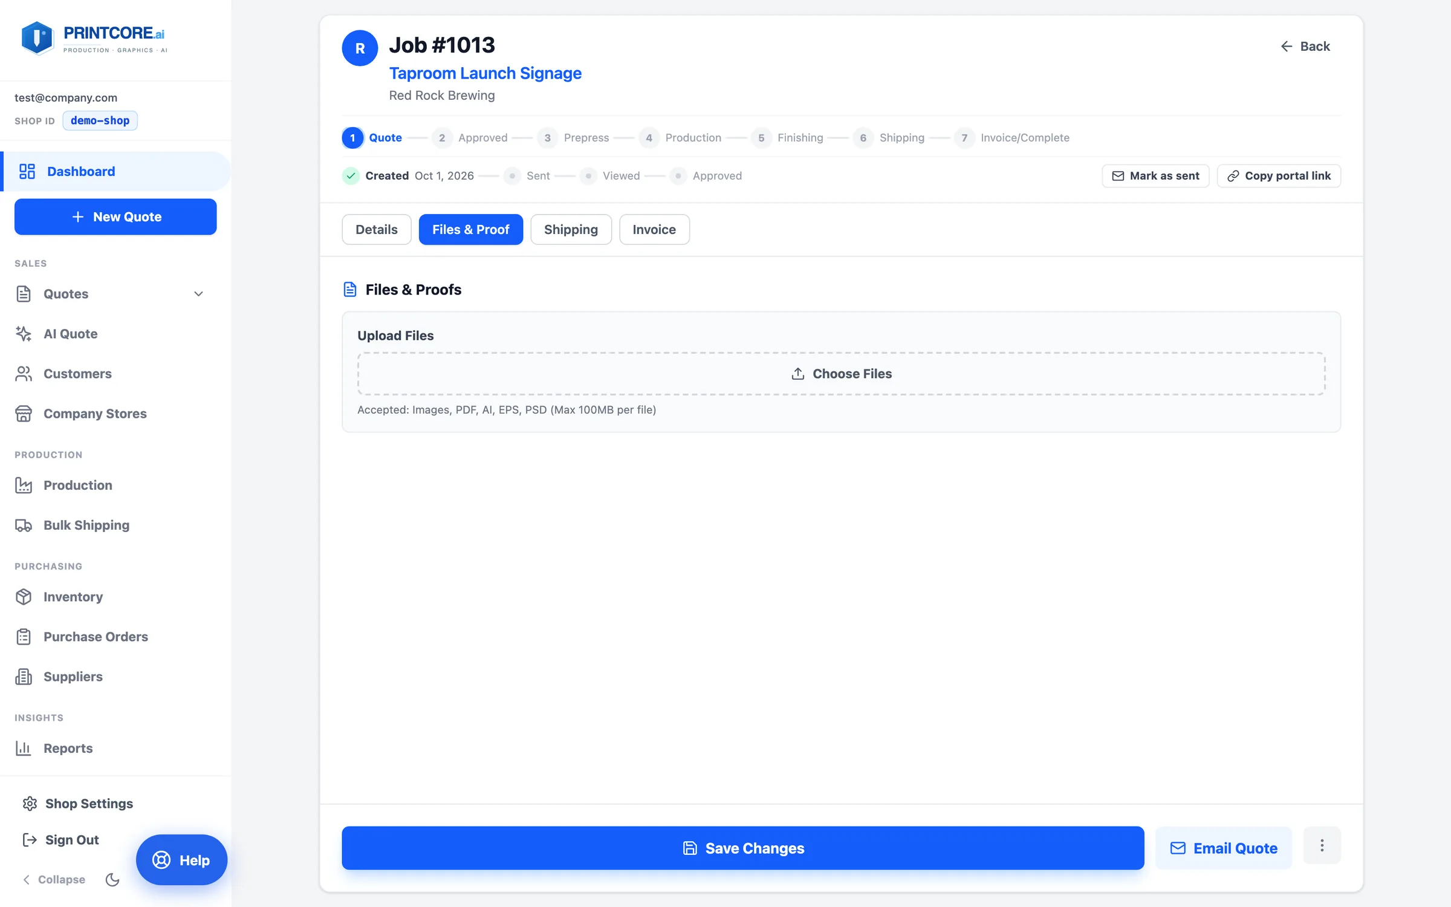Select workflow step 2 Approved

coord(470,138)
